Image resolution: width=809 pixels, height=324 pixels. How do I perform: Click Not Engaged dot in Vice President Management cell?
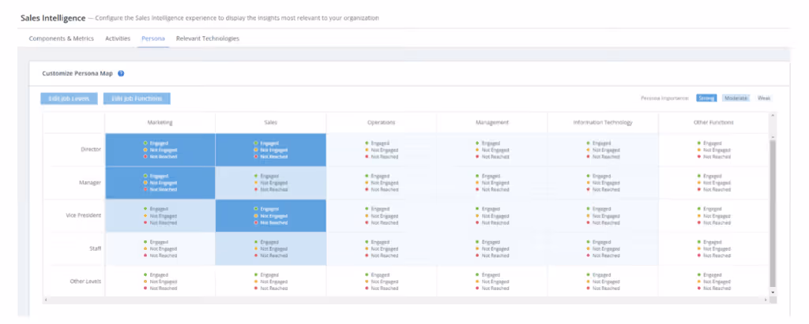tap(477, 216)
